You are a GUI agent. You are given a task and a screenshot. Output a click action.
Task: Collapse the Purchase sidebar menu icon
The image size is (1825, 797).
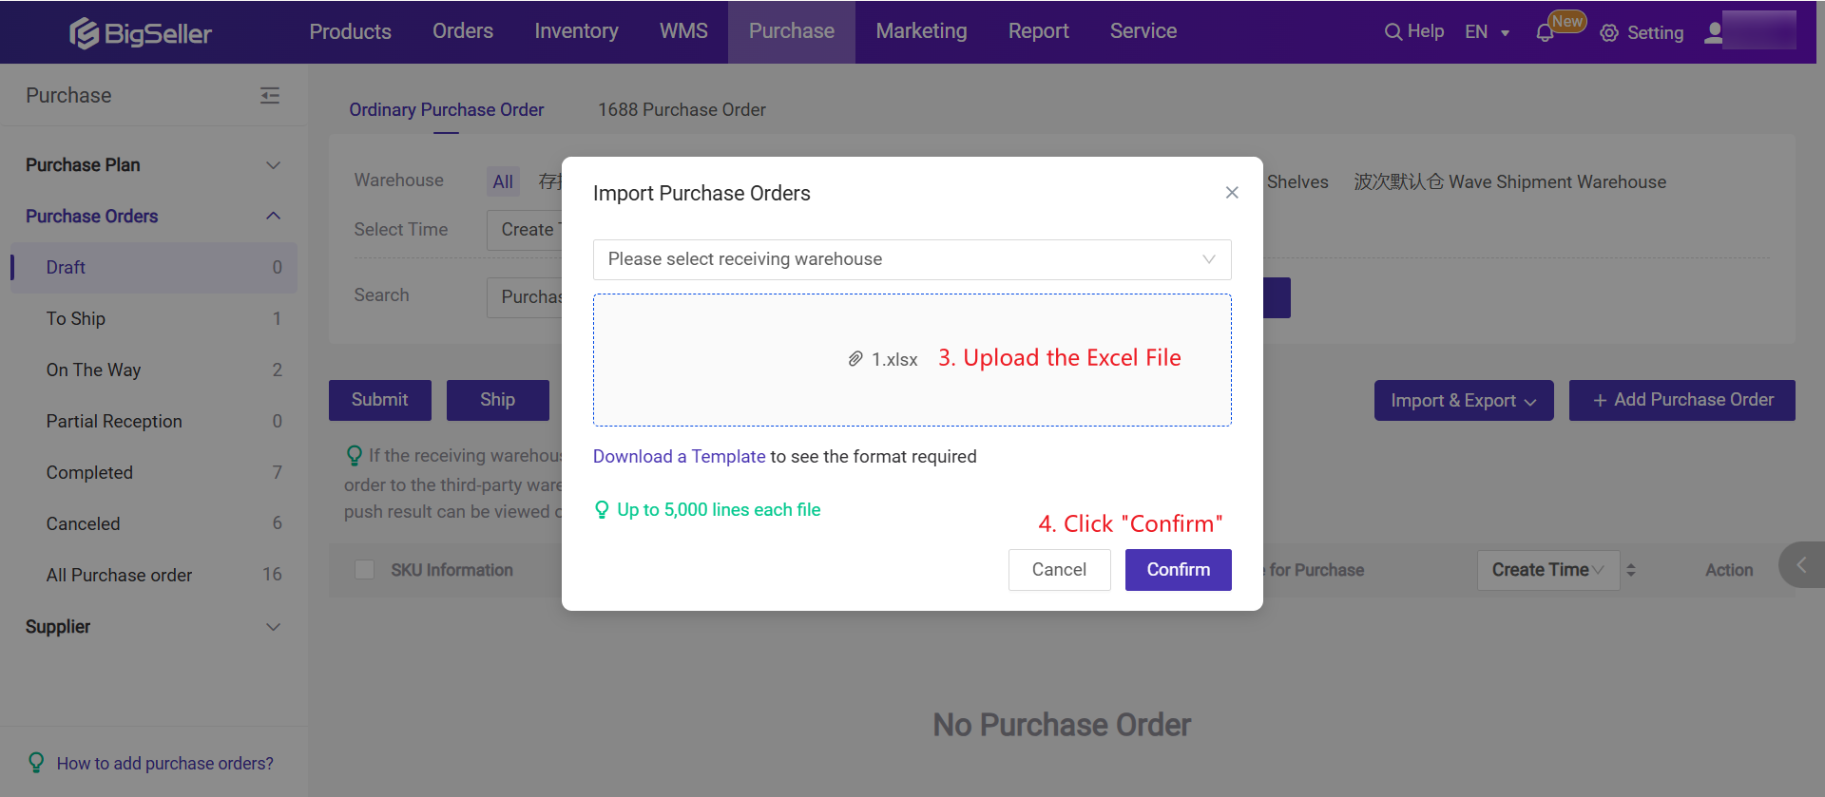tap(270, 95)
